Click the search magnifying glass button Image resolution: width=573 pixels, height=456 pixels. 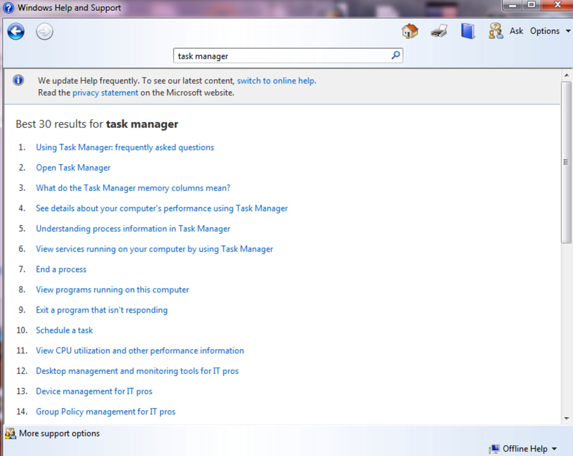[x=395, y=55]
